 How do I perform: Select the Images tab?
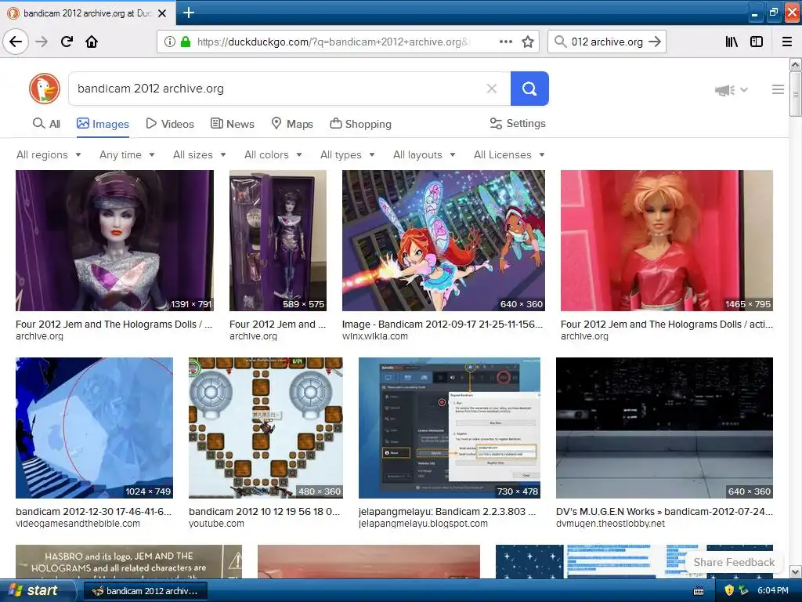(103, 124)
